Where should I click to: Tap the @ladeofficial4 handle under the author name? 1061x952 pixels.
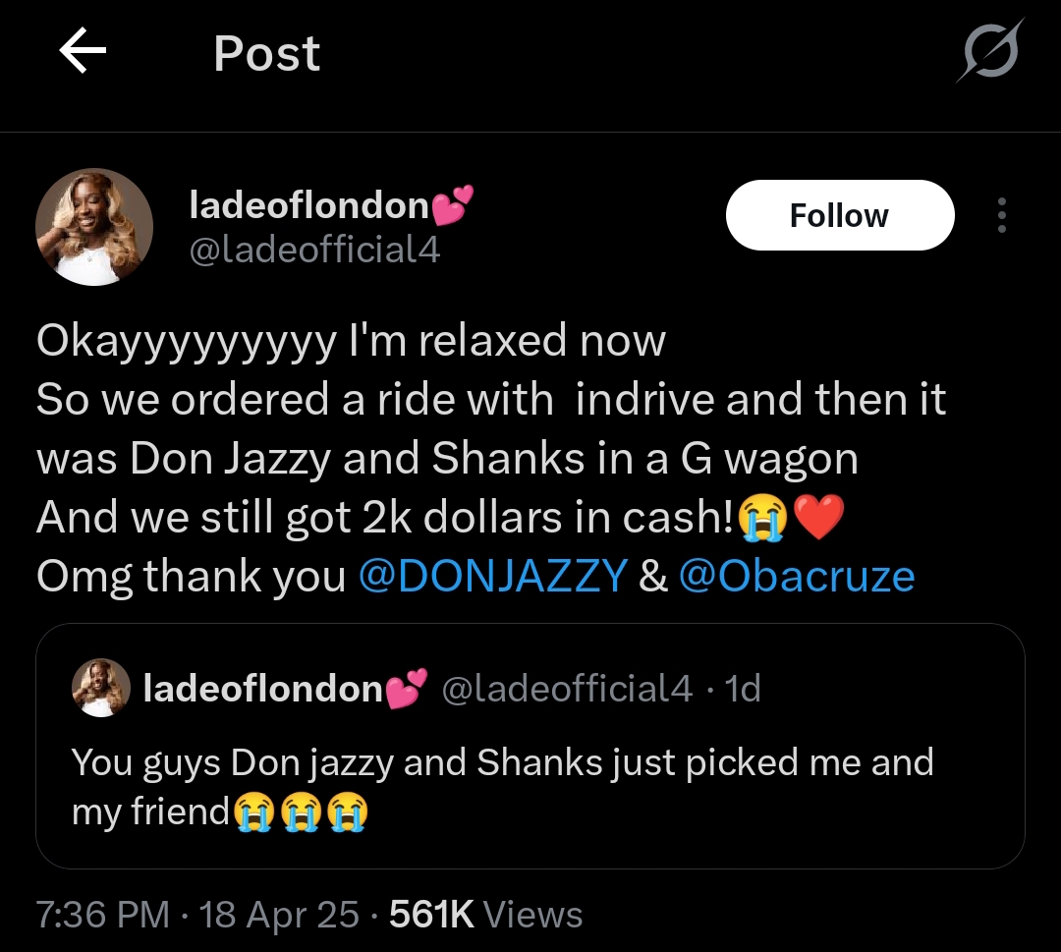coord(313,251)
